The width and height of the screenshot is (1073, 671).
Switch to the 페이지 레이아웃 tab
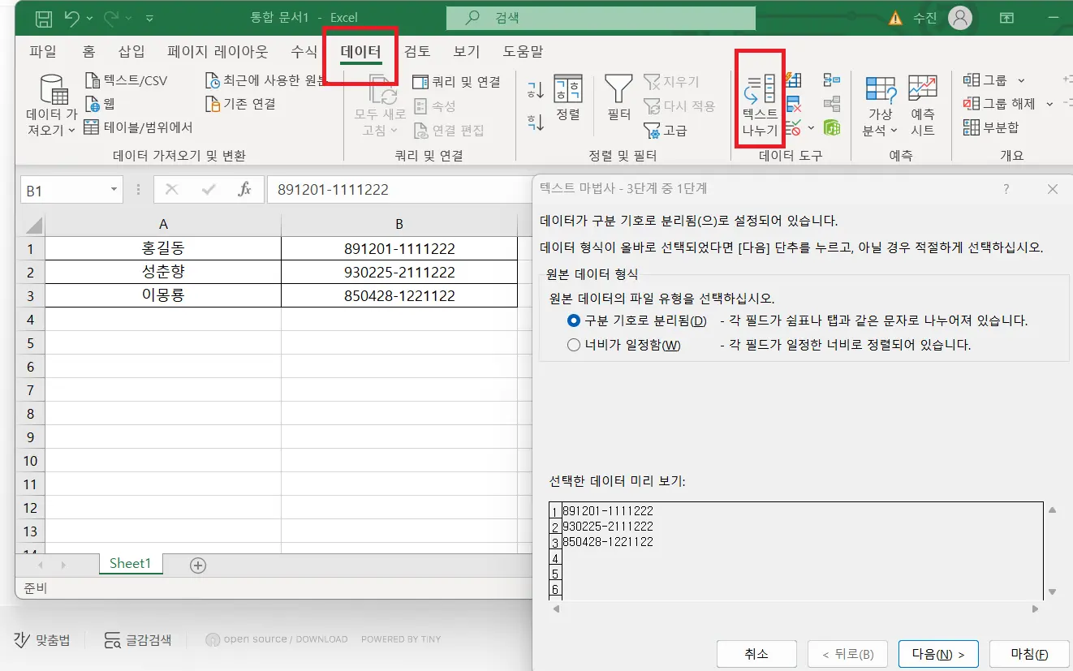(218, 52)
